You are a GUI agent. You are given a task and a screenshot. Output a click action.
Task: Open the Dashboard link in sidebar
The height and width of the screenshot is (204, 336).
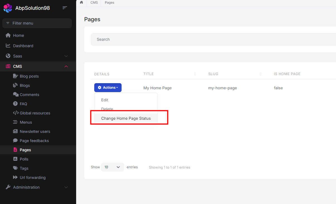[x=23, y=46]
